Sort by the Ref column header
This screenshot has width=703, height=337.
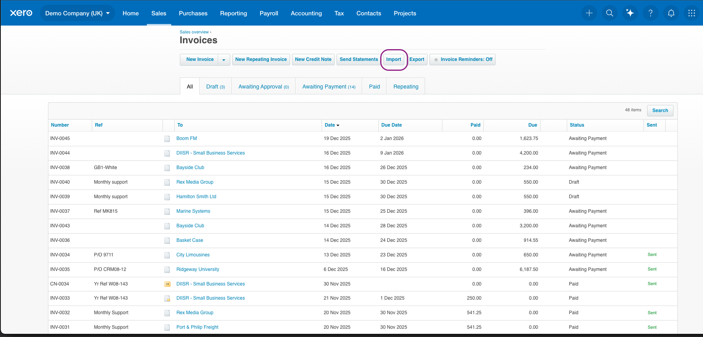tap(99, 125)
